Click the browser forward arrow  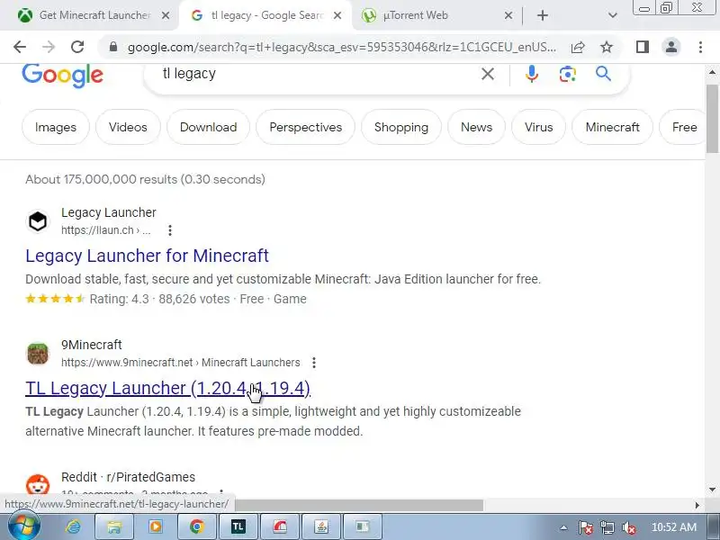point(49,47)
